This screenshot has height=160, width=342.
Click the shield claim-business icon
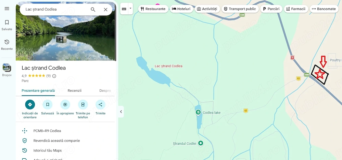(25, 141)
